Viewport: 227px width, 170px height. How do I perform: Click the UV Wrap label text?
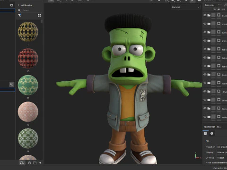click(x=210, y=158)
